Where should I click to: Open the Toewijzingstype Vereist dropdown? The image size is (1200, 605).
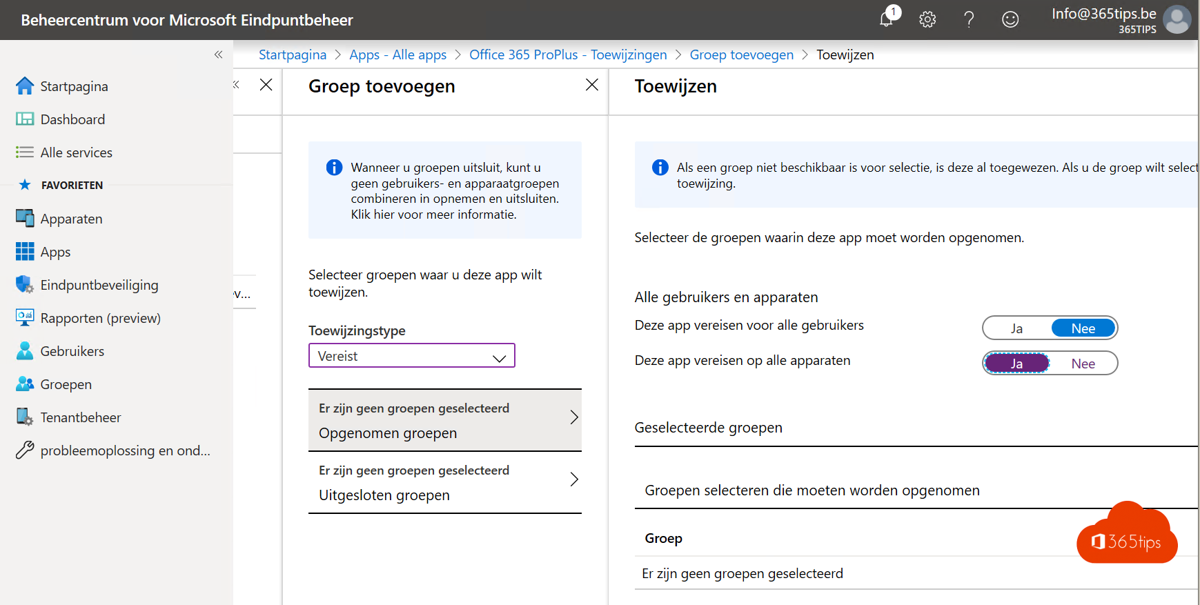(x=412, y=356)
